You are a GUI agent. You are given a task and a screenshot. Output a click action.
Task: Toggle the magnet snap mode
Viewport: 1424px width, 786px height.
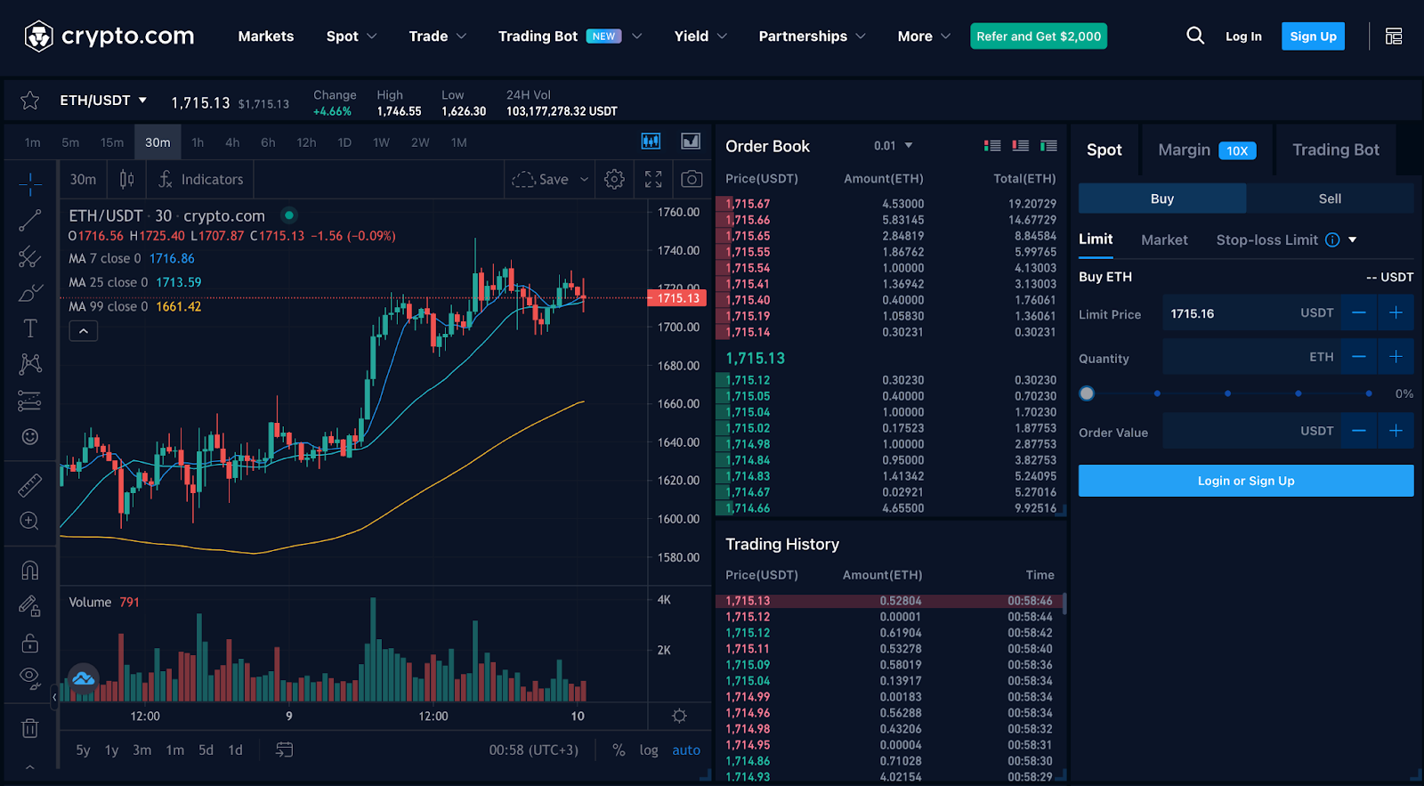tap(29, 570)
